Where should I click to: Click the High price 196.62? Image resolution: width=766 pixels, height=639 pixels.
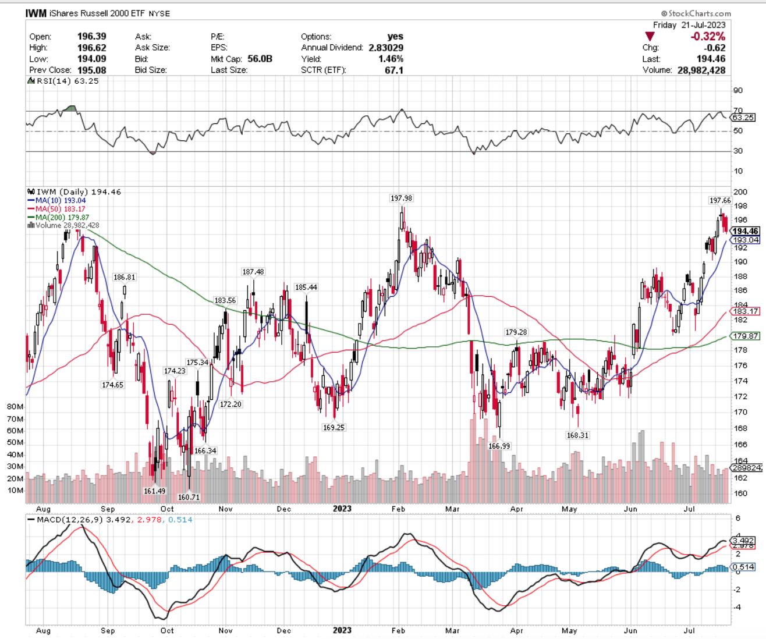point(92,47)
